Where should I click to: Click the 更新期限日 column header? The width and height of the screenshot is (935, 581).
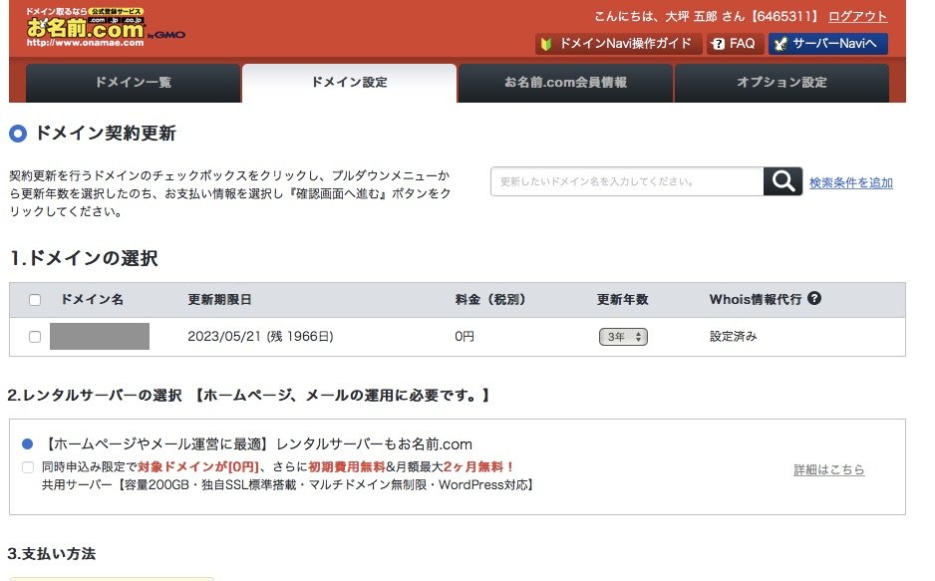pos(219,300)
